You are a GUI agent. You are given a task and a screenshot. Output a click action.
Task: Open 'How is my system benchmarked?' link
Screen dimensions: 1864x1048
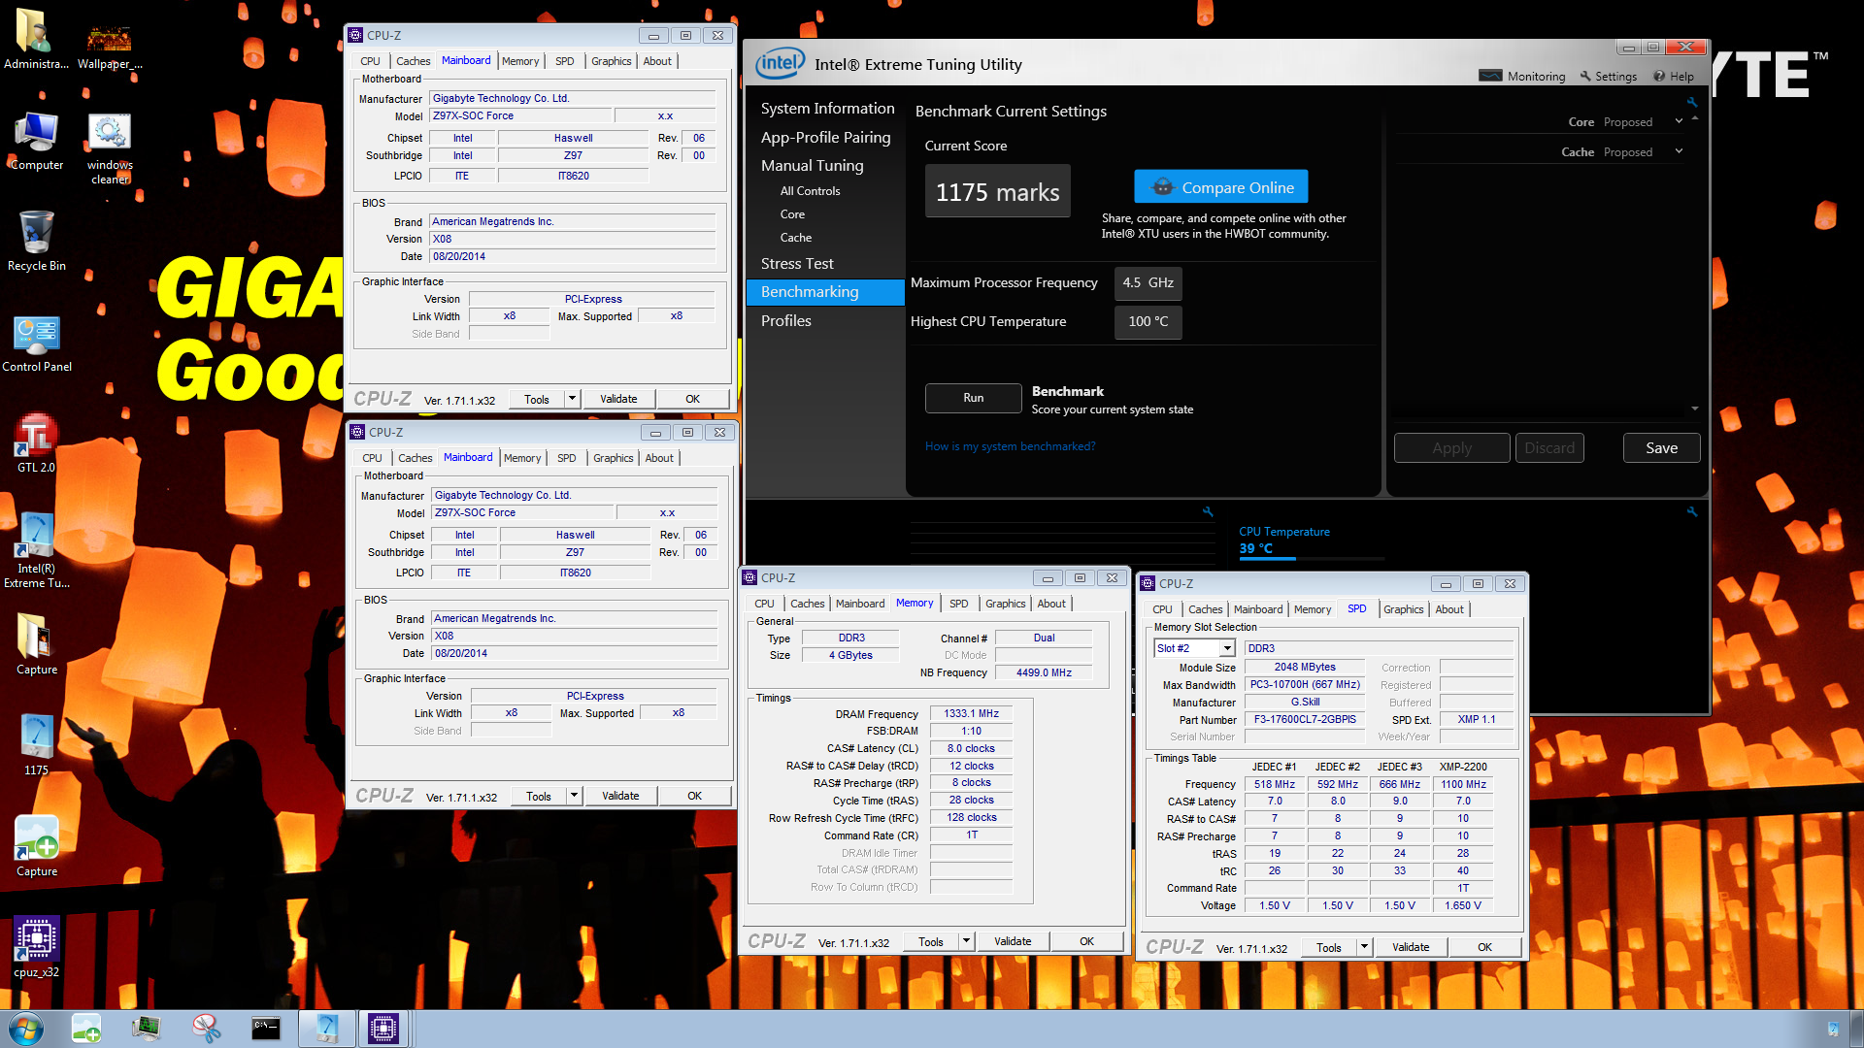[x=1010, y=446]
